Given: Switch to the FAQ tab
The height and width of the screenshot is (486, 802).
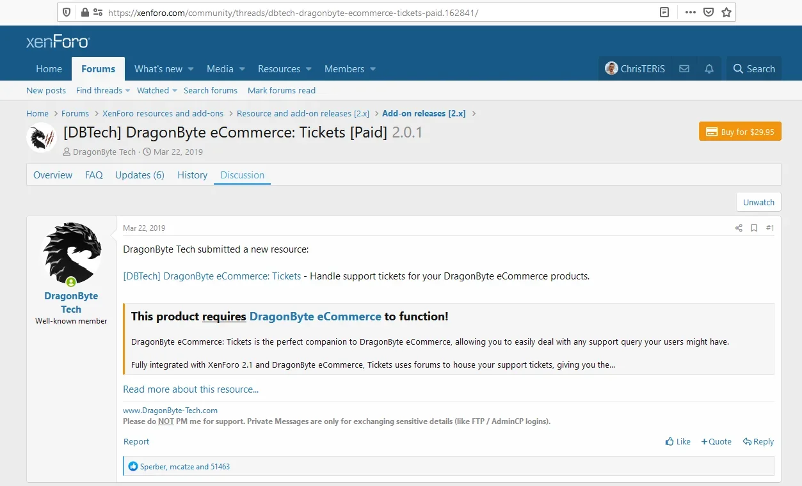Looking at the screenshot, I should coord(94,175).
